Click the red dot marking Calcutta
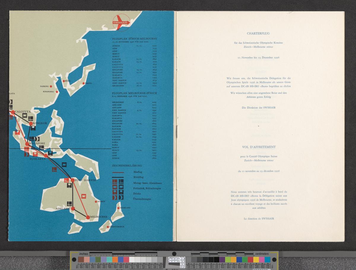The image size is (356, 270). pyautogui.click(x=13, y=112)
